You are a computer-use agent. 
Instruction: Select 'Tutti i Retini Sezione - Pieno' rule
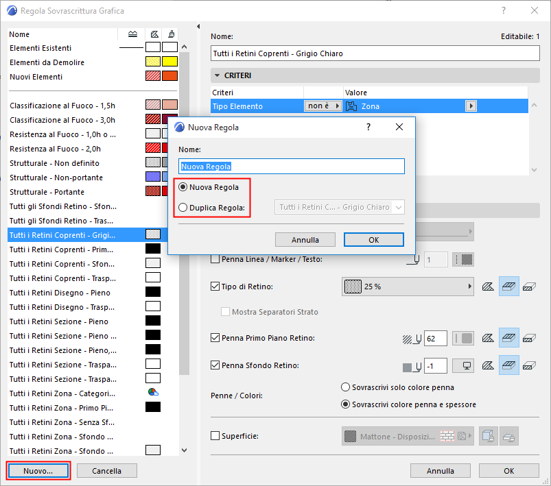tap(59, 321)
